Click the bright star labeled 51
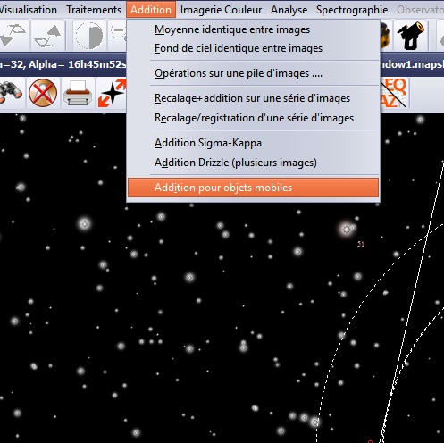Screen dimensions: 444x443 pyautogui.click(x=347, y=230)
